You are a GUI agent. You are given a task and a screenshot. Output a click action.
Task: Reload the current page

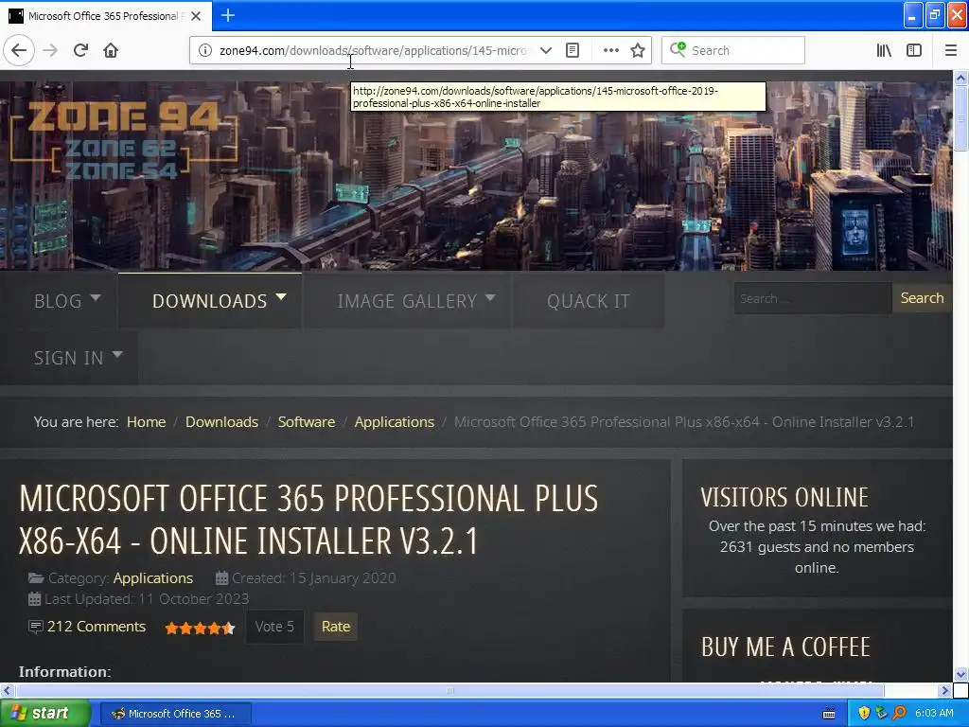point(81,50)
